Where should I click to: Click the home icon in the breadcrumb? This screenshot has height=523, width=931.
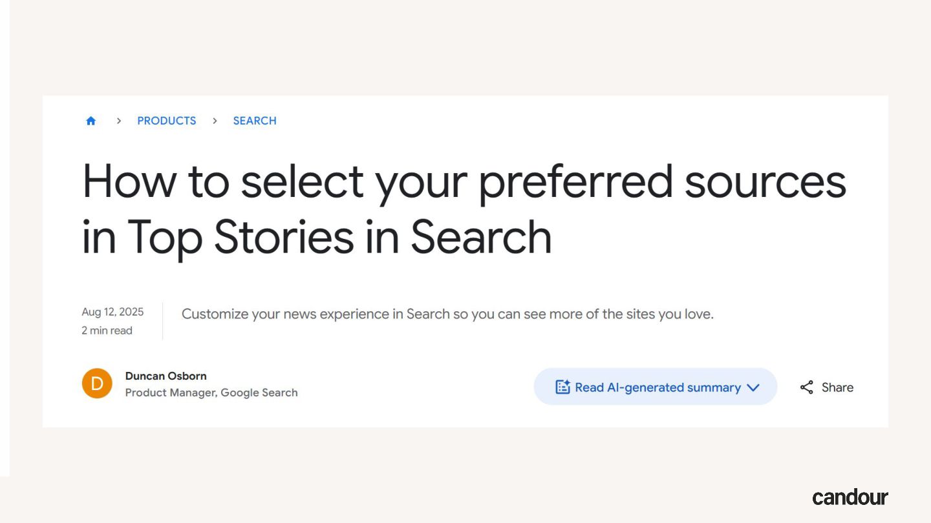coord(91,121)
